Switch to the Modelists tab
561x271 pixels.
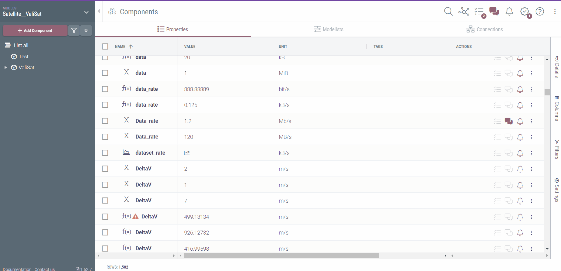pos(329,29)
